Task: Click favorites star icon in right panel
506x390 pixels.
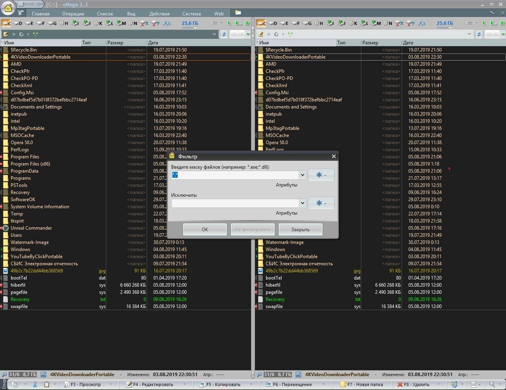Action: tap(502, 23)
